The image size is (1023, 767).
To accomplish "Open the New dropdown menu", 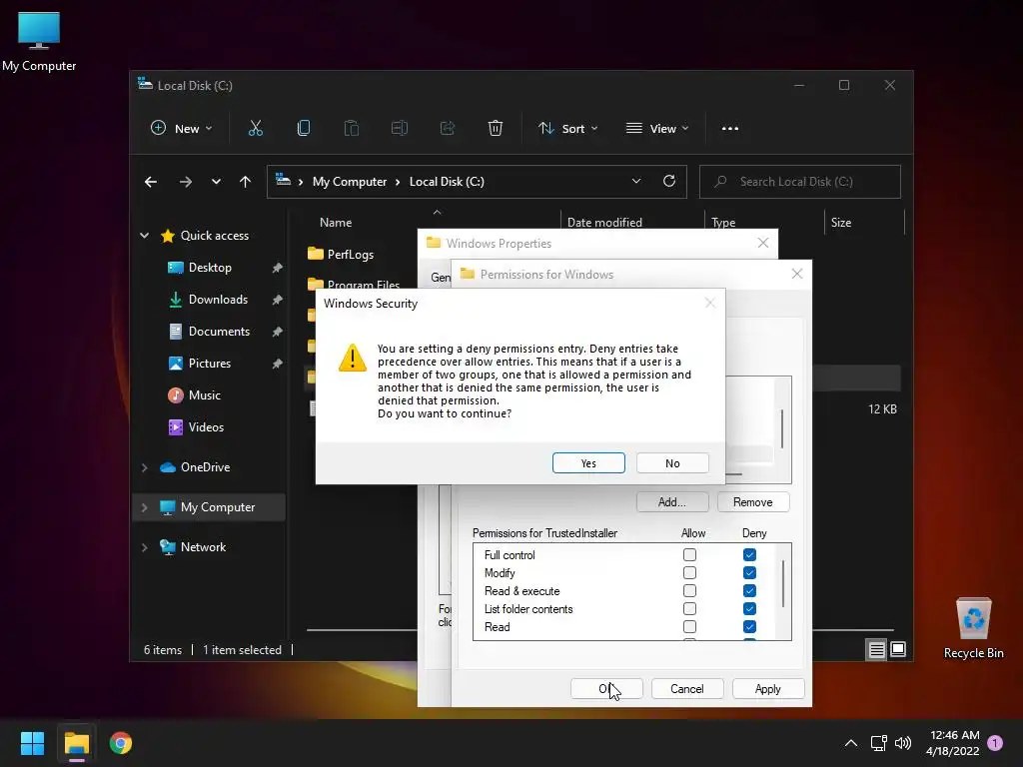I will [x=182, y=129].
